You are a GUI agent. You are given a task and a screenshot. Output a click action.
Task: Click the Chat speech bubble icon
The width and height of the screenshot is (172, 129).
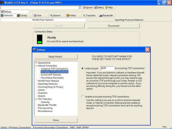pos(35,15)
